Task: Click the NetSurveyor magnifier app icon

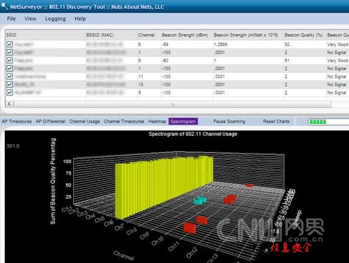Action: coord(4,6)
